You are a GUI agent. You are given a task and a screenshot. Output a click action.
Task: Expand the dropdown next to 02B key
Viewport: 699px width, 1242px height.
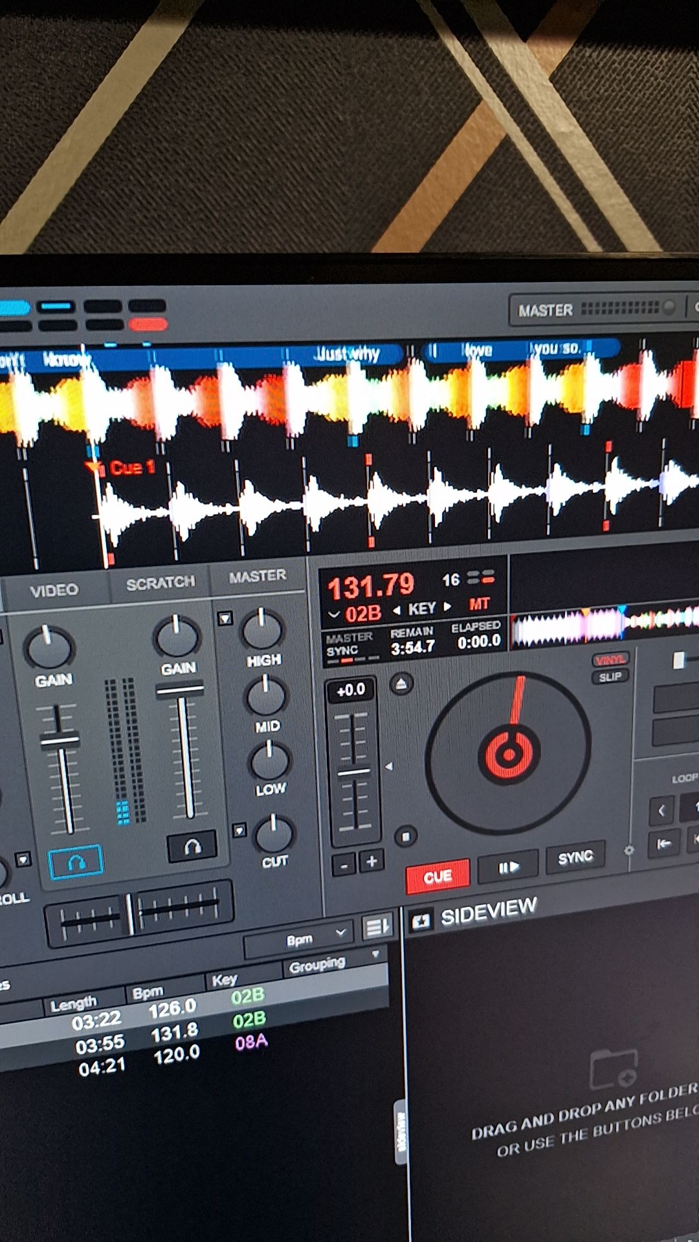pyautogui.click(x=335, y=613)
